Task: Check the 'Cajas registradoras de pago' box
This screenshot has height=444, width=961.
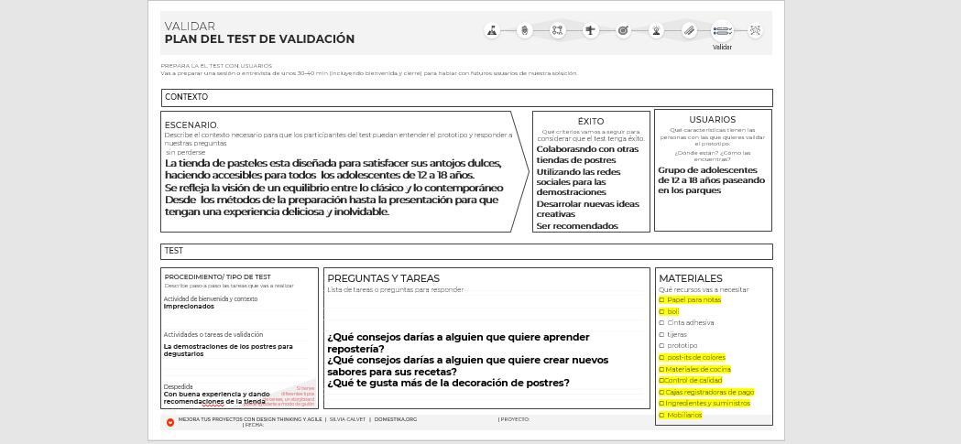Action: coord(662,392)
